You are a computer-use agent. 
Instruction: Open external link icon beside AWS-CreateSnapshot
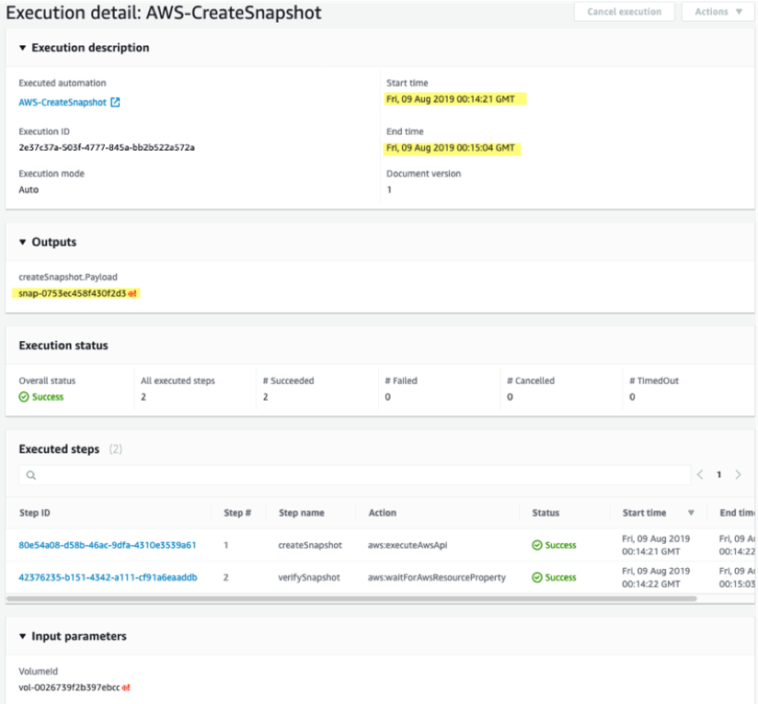click(x=115, y=102)
